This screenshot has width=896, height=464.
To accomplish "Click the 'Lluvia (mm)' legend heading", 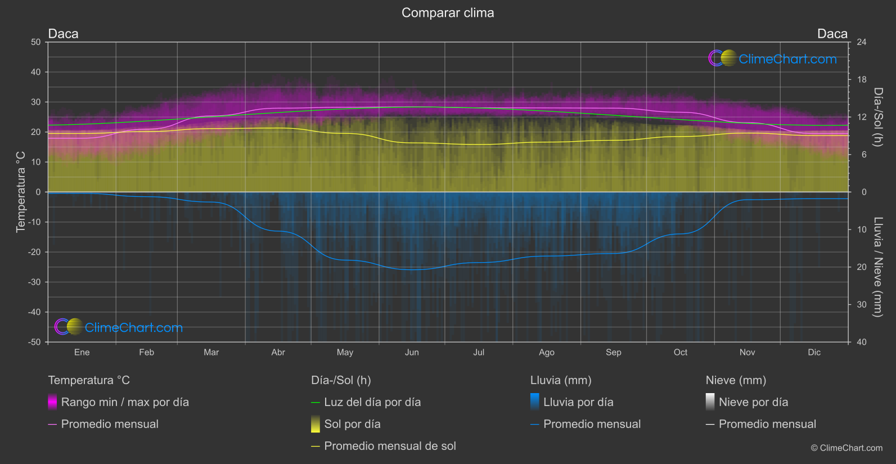I will 561,380.
